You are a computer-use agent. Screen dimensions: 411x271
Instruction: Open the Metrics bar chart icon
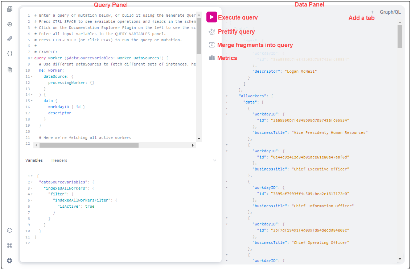coord(212,58)
